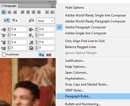Image resolution: width=130 pixels, height=106 pixels.
Task: Open Drop Caps and Nested Styles...
Action: tap(87, 84)
